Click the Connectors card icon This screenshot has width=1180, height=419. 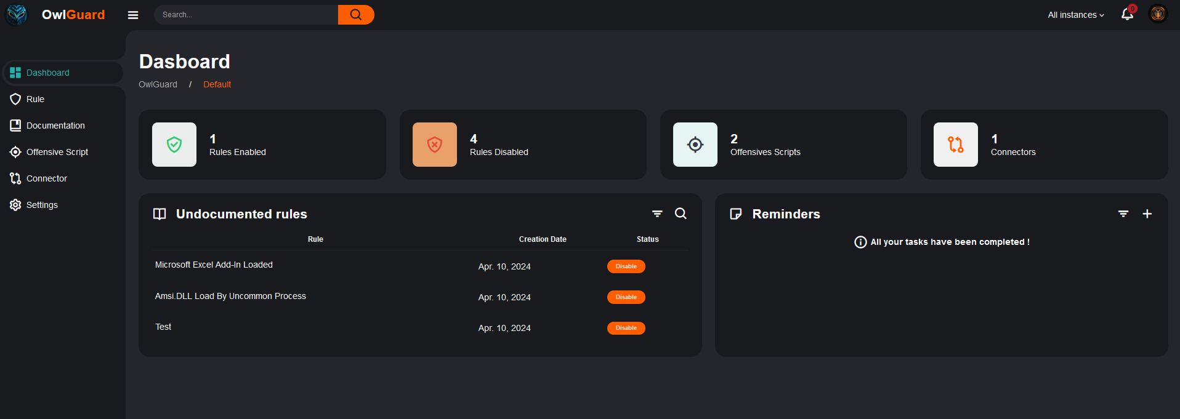click(x=956, y=145)
